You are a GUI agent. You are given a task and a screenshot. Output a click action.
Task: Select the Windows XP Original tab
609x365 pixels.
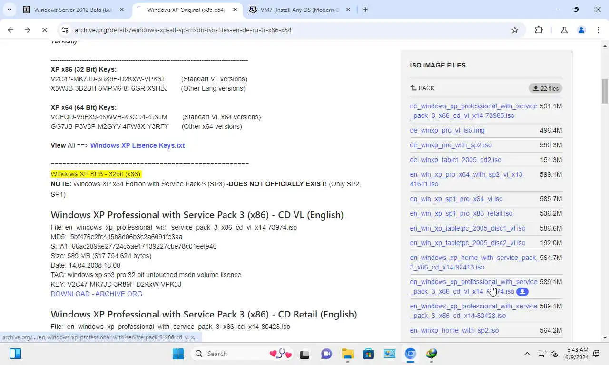click(186, 10)
